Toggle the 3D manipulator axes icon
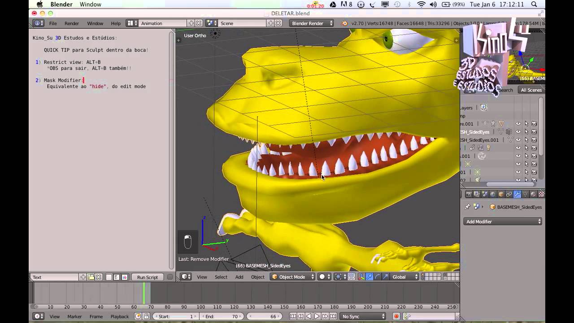The width and height of the screenshot is (574, 323). pos(361,277)
